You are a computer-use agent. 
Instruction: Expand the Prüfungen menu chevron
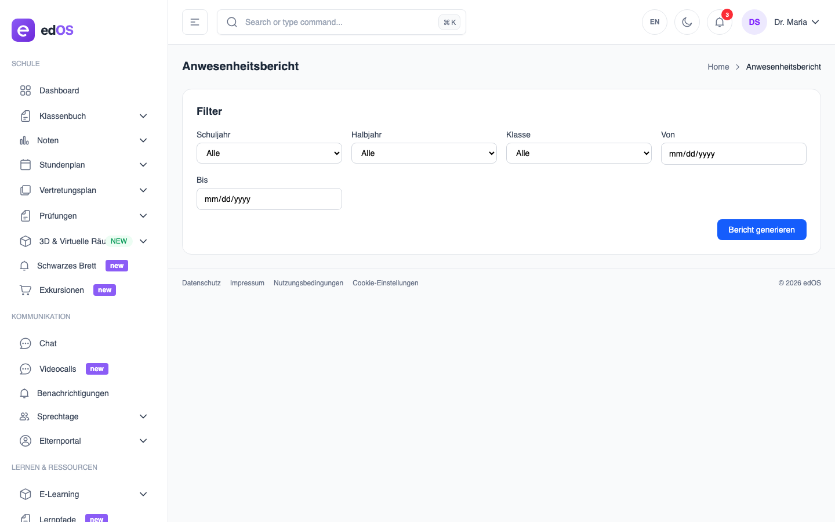[x=143, y=215]
